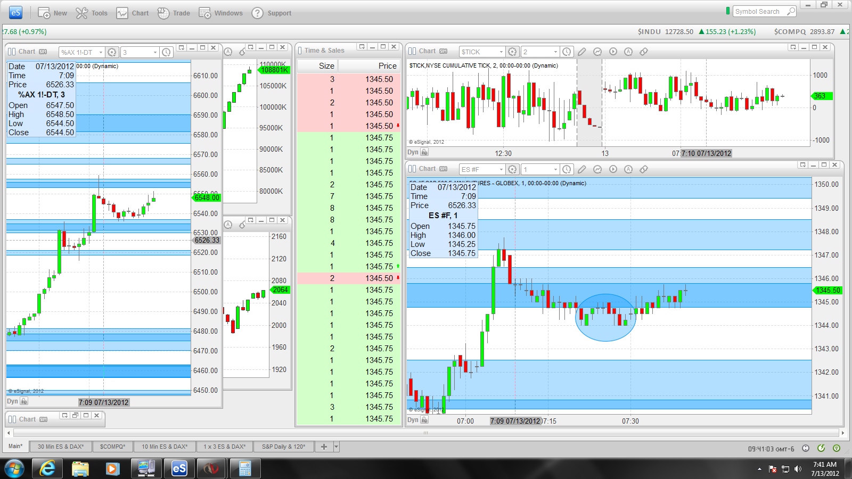The image size is (852, 479).
Task: Open studies icon in $TICK chart toolbar
Action: [x=597, y=52]
